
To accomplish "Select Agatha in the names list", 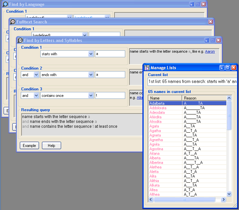I will (x=155, y=131).
